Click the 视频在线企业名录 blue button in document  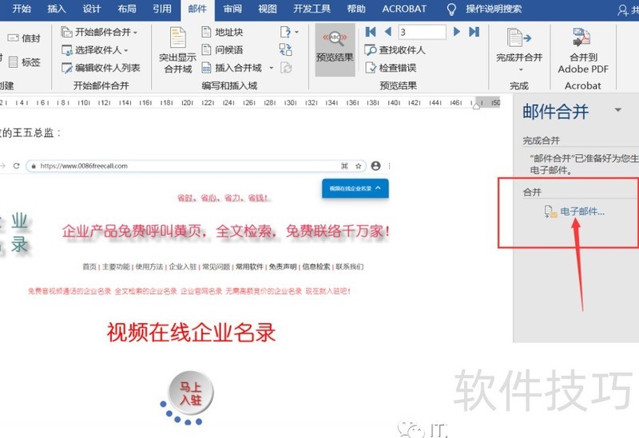(x=355, y=188)
